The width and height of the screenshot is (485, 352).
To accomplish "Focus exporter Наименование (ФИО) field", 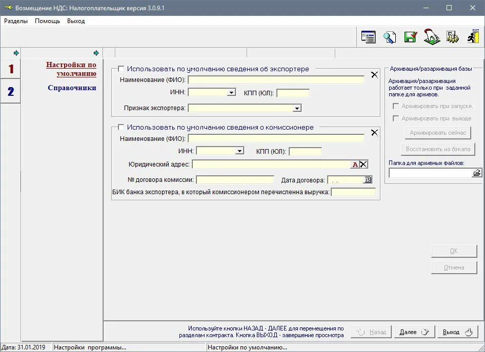I will [276, 80].
